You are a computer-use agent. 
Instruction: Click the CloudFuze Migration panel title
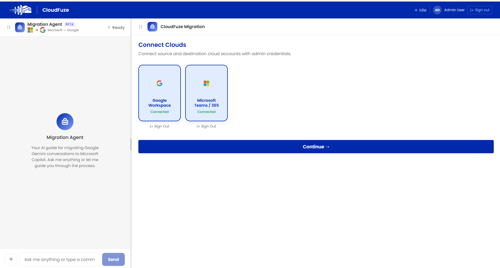183,27
